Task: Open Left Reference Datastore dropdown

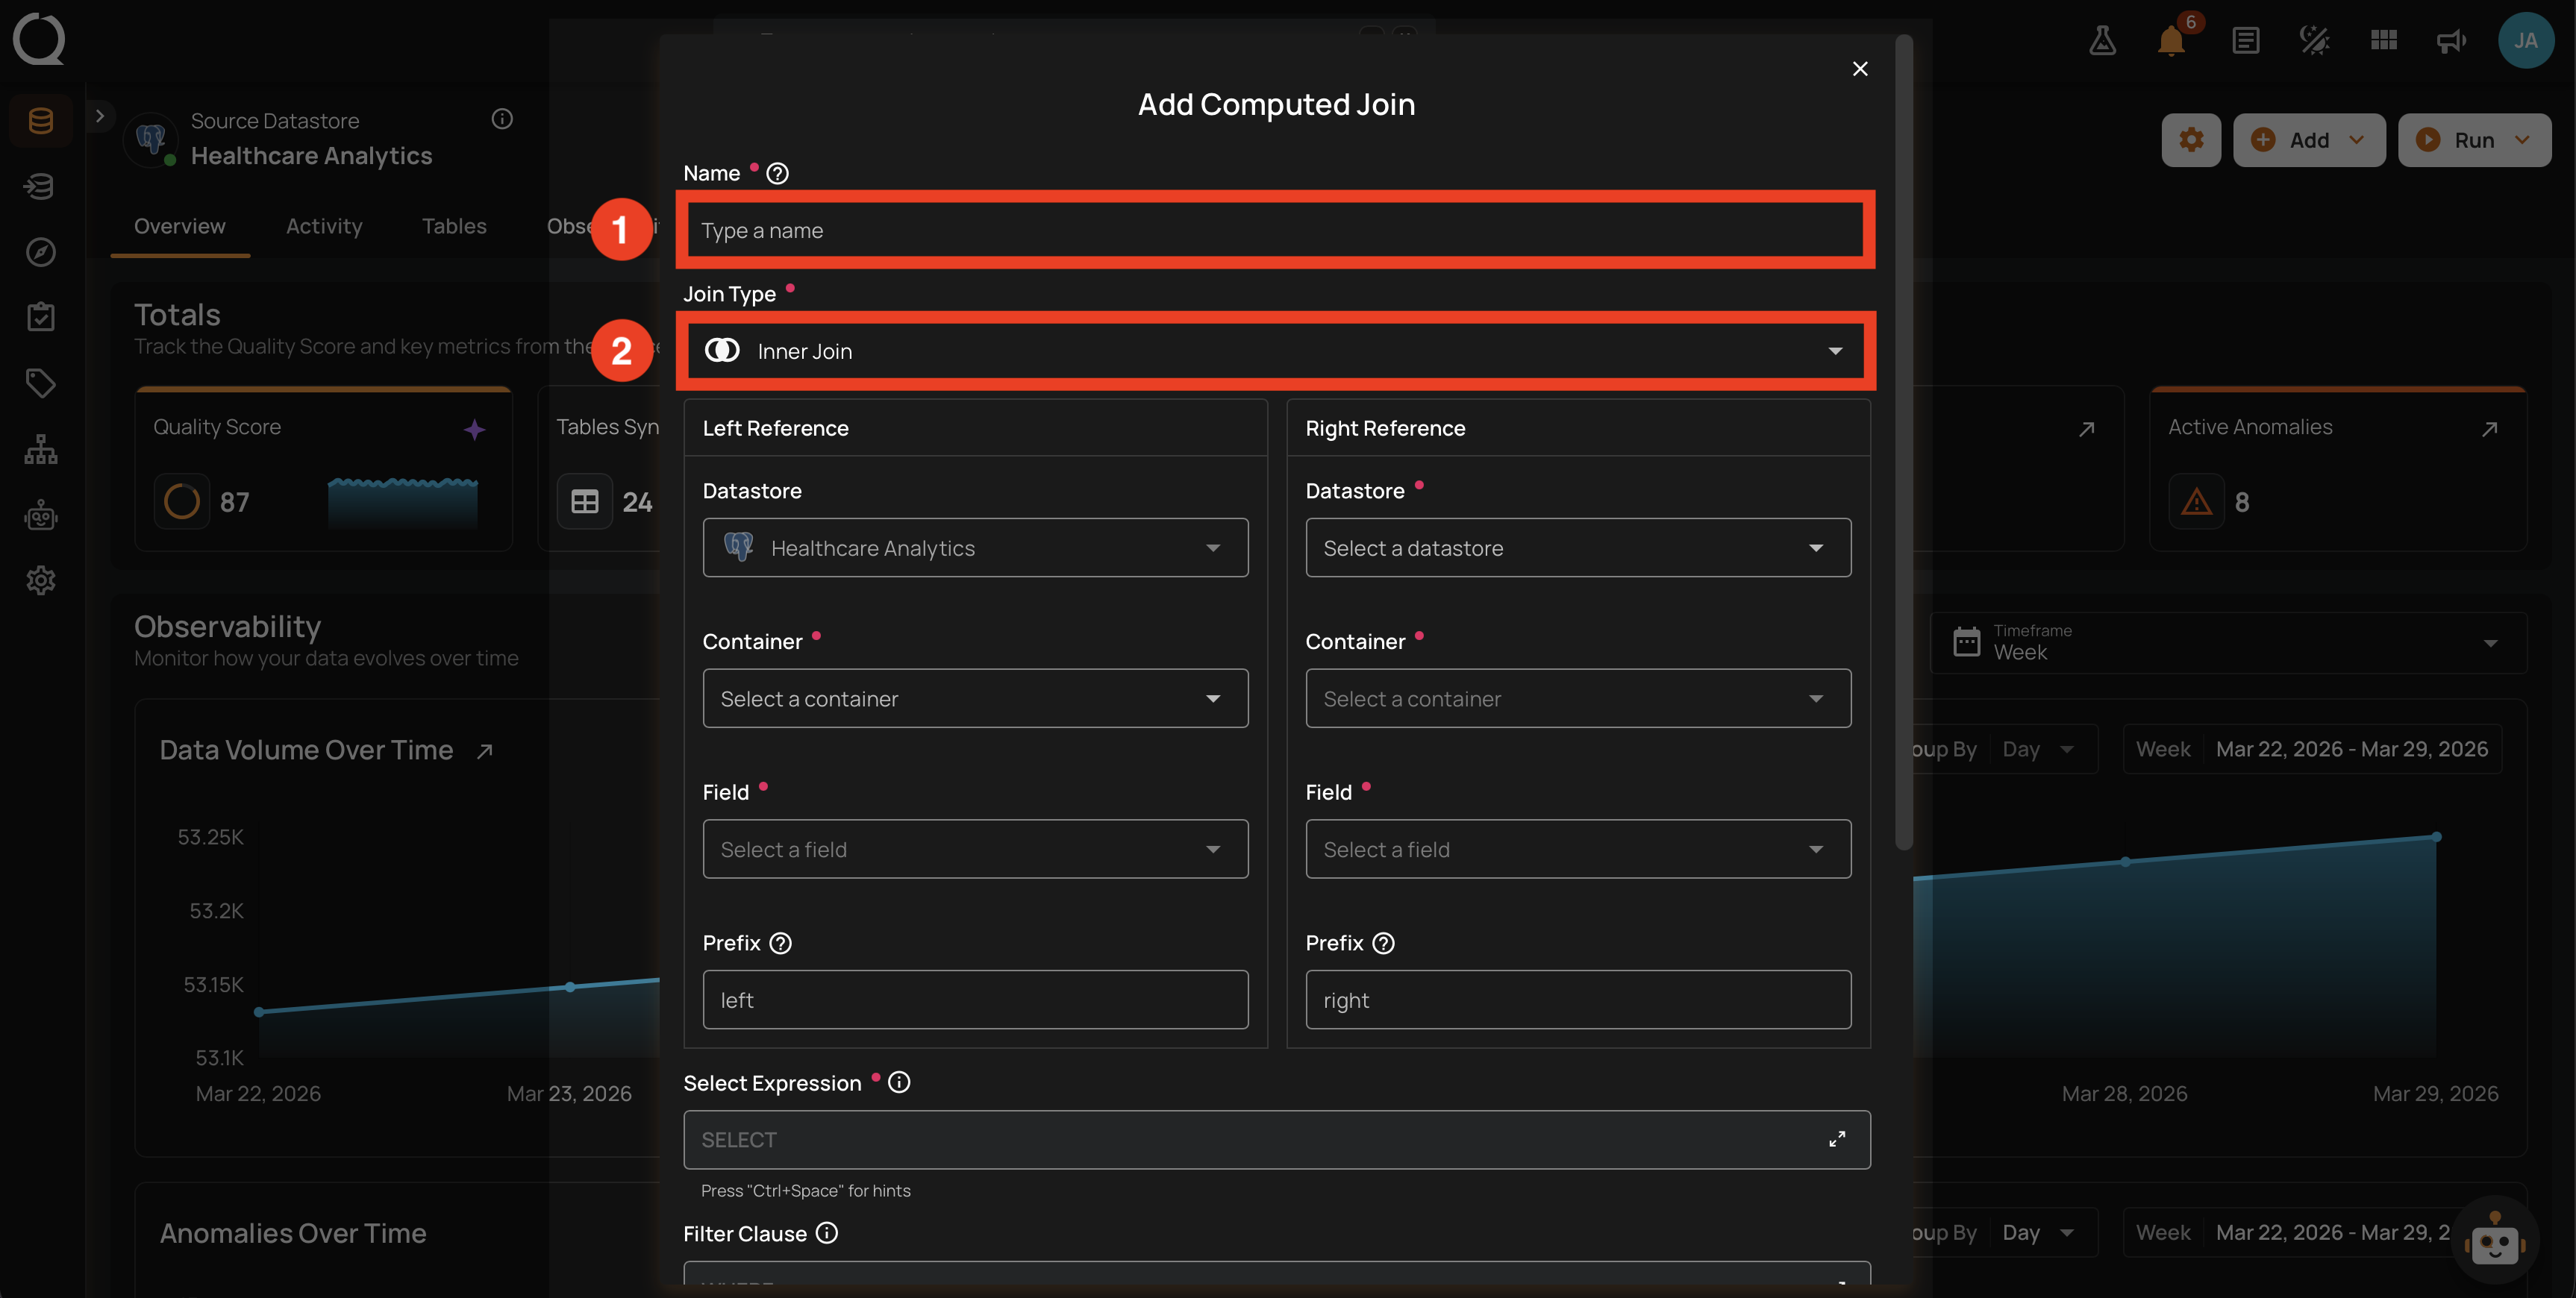Action: (975, 548)
